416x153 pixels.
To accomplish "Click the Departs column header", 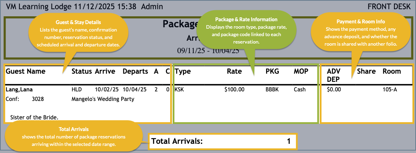I will [x=135, y=71].
